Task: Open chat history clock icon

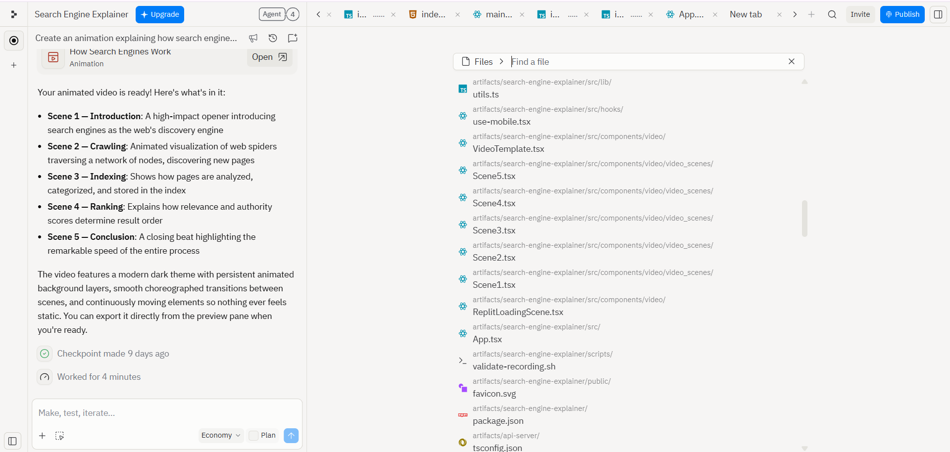Action: [x=273, y=38]
